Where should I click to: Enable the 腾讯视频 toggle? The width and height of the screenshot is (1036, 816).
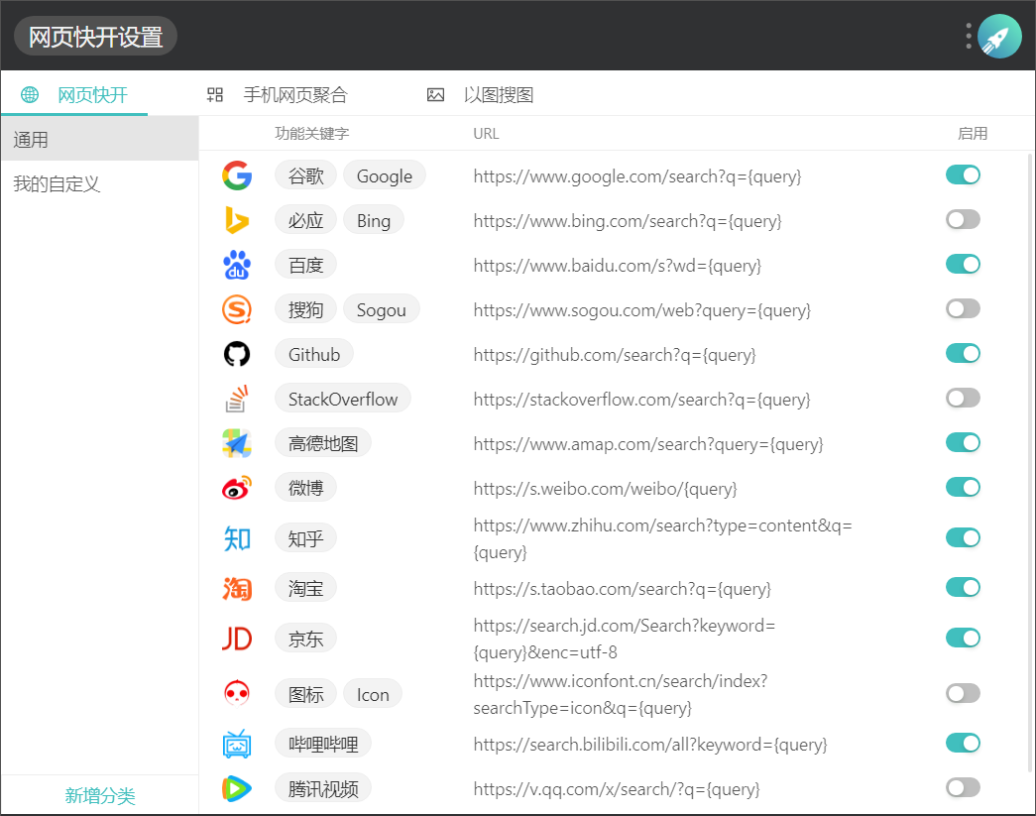tap(963, 787)
